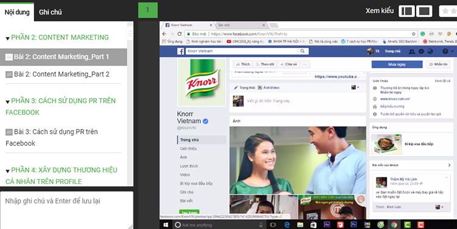Select the Knorr Vietnam browser tab

(188, 26)
